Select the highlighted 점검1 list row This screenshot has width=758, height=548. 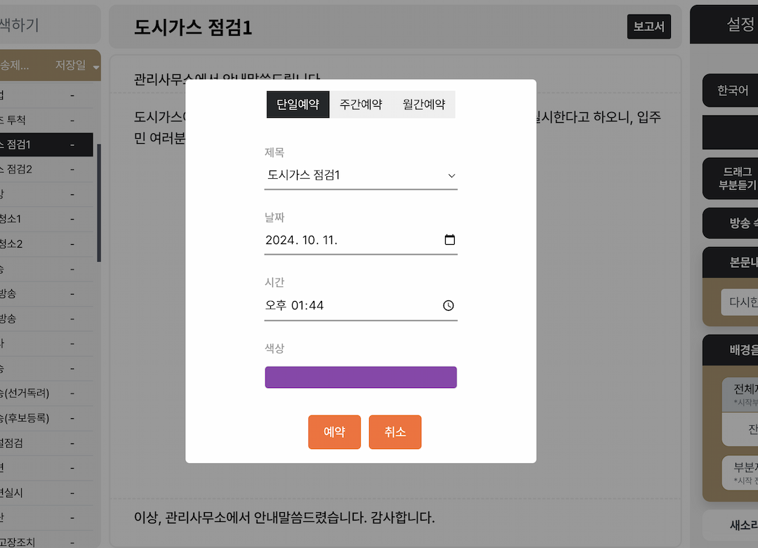click(46, 145)
